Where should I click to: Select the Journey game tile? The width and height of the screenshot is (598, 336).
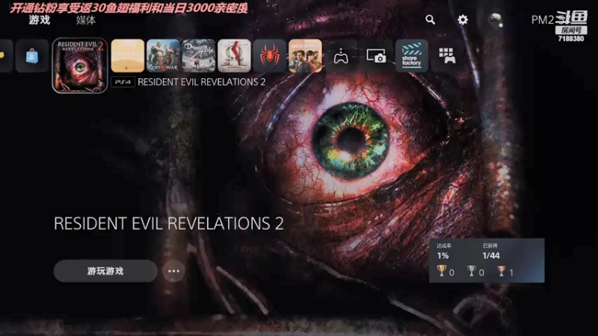click(128, 55)
